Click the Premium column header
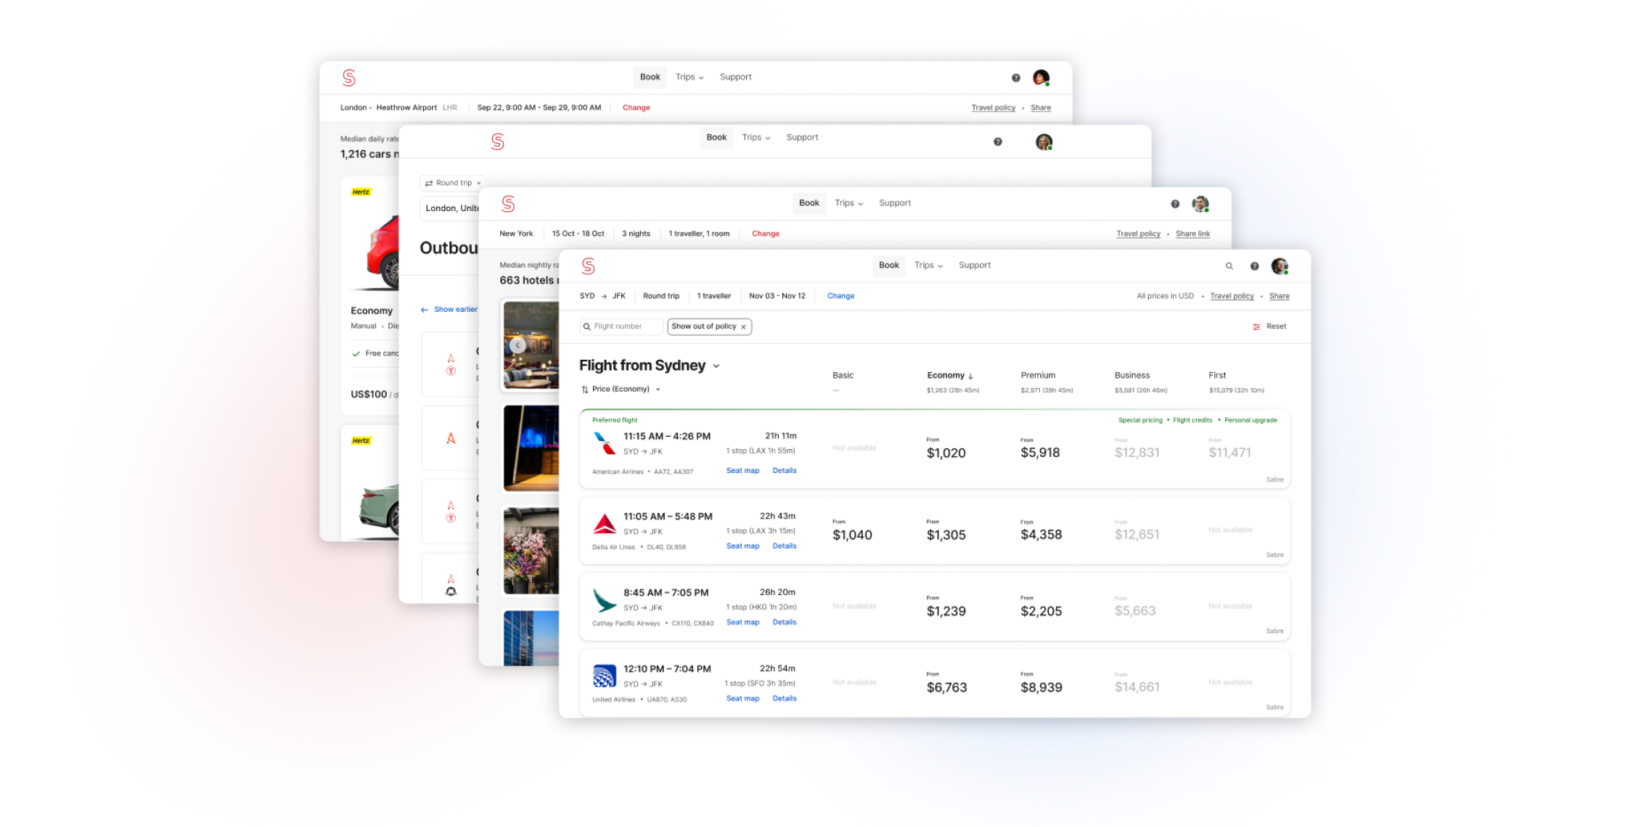The image size is (1633, 827). (1038, 376)
